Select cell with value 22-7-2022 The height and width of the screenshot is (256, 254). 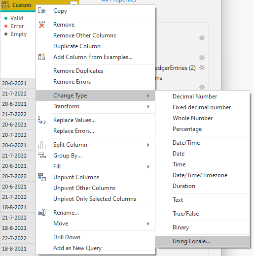point(18,238)
